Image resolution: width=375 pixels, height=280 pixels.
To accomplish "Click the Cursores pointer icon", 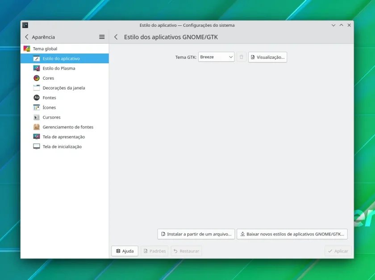I will pos(36,117).
